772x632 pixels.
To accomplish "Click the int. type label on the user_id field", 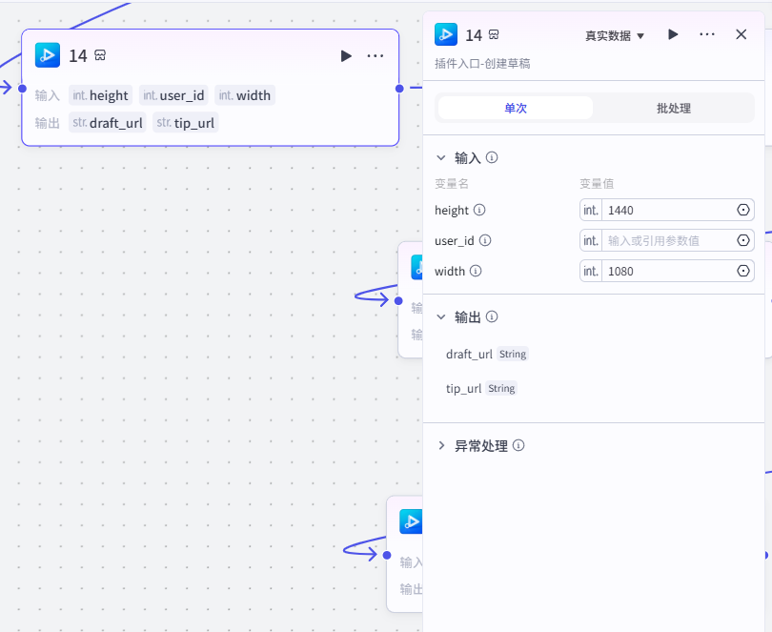I will (591, 241).
